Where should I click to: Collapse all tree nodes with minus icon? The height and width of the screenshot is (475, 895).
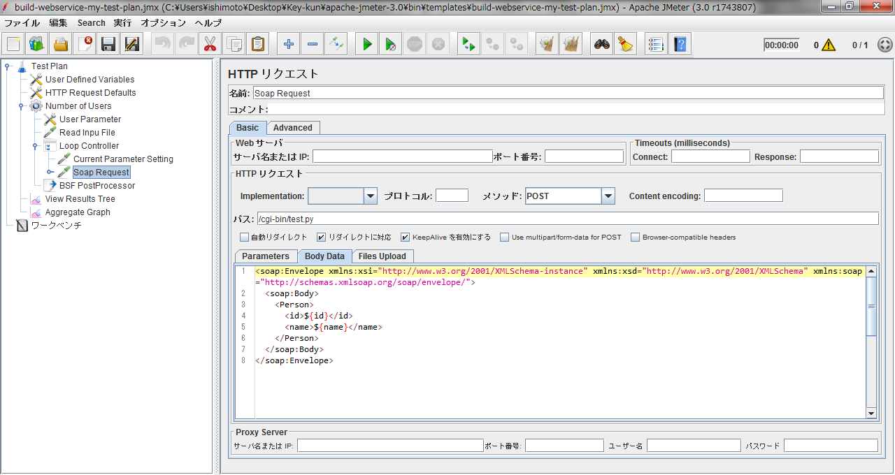click(312, 45)
